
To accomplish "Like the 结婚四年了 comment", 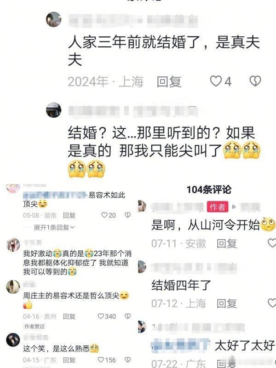I will click(272, 303).
